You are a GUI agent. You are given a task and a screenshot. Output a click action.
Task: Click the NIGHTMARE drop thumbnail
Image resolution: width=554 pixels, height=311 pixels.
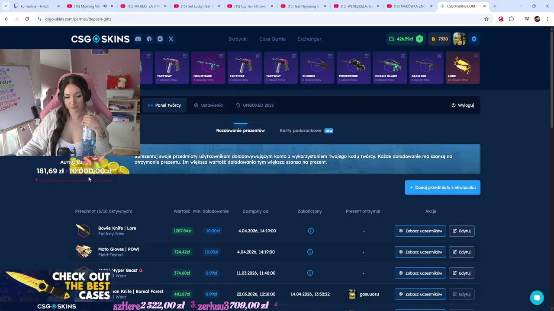(x=208, y=68)
